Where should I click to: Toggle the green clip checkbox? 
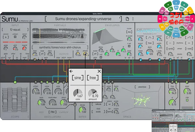coord(187,100)
